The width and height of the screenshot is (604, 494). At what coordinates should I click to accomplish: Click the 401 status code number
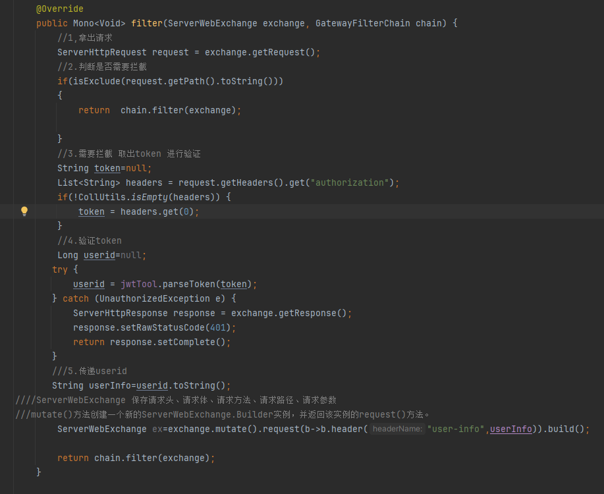pyautogui.click(x=218, y=327)
